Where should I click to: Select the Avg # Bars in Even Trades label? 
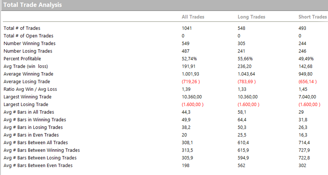(32, 135)
